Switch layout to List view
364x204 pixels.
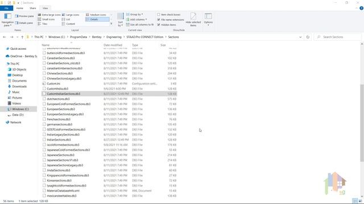[x=66, y=19]
